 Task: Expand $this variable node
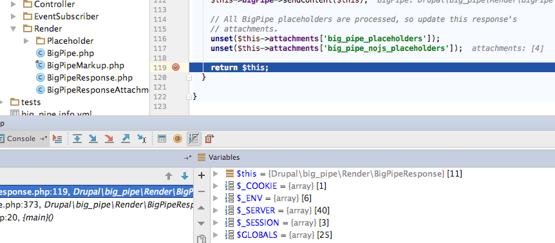coord(215,173)
